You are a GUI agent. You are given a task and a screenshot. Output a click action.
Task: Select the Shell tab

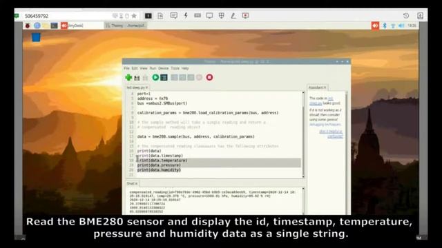[132, 183]
